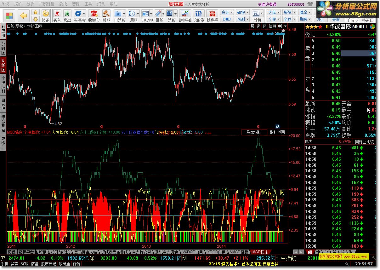Open the 扩展行情 menu
380x270 pixels.
[x=47, y=4]
